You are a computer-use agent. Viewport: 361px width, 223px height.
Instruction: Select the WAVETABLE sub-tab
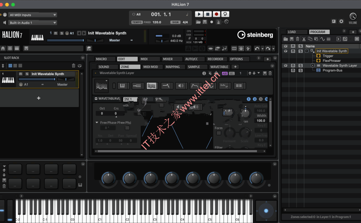(x=219, y=67)
